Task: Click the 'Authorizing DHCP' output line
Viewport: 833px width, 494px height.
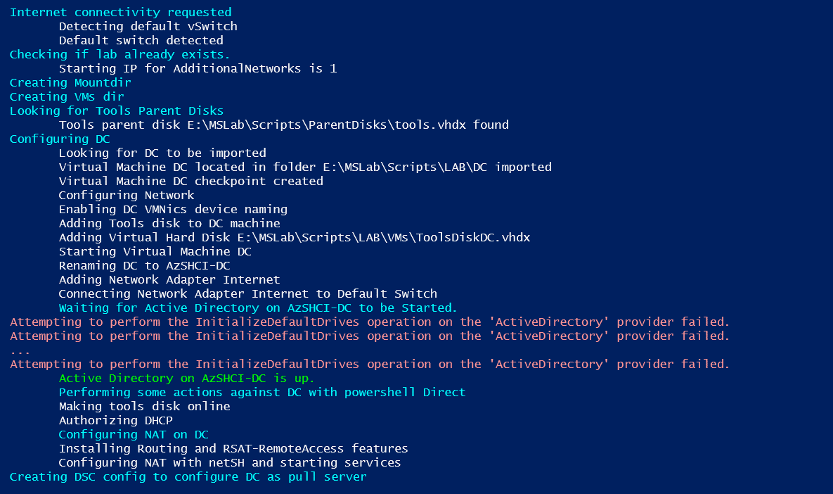Action: coord(116,421)
